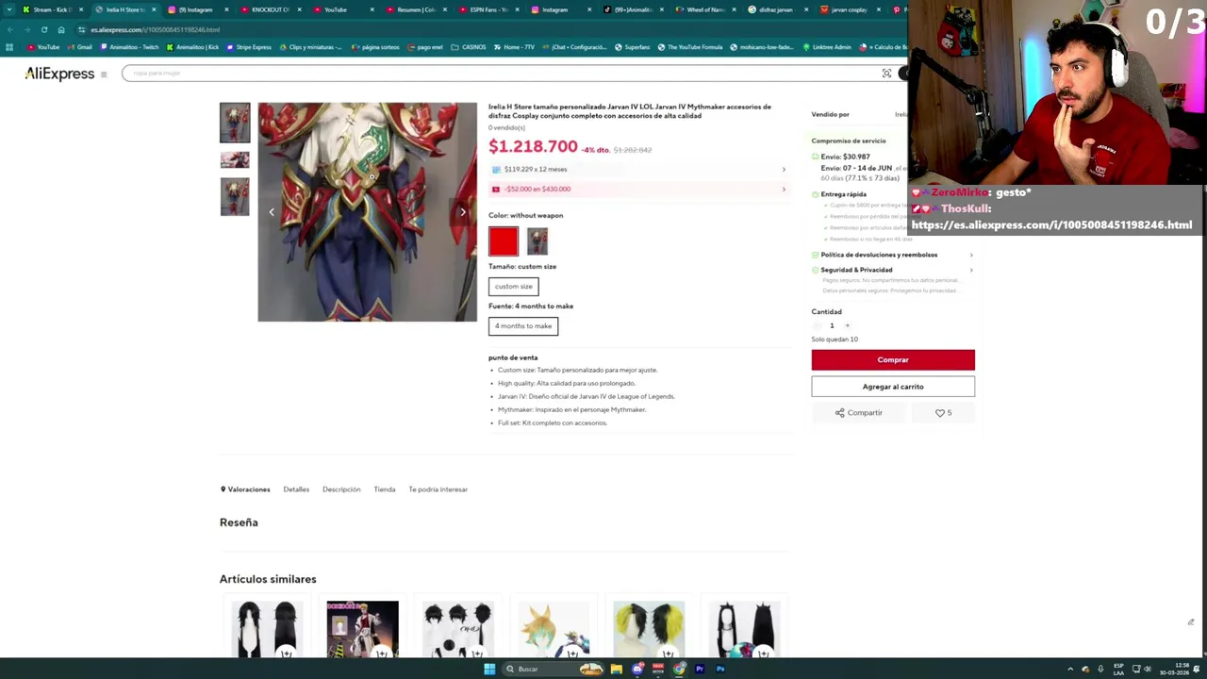Click the Compartir share button

tap(859, 412)
